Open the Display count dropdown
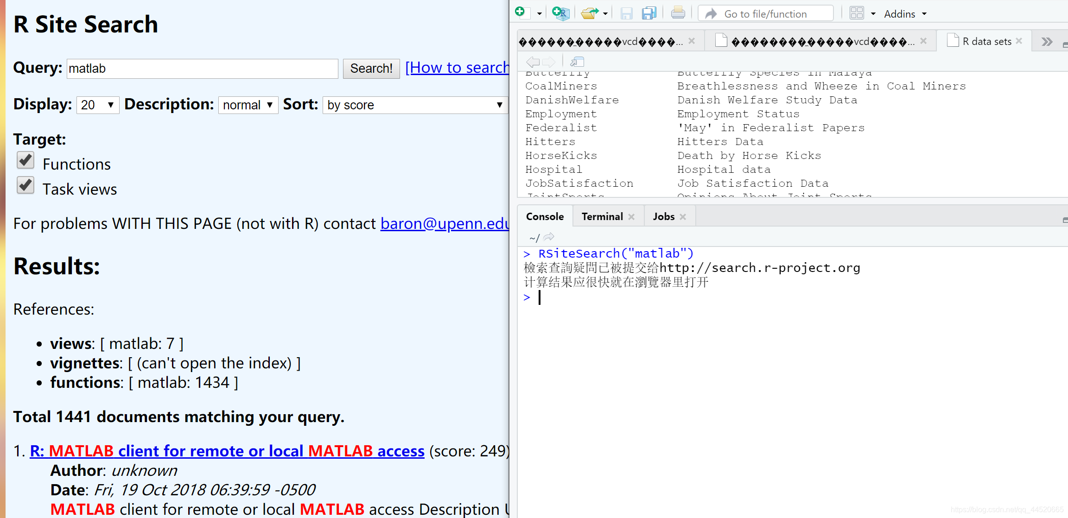The height and width of the screenshot is (518, 1068). pos(98,105)
